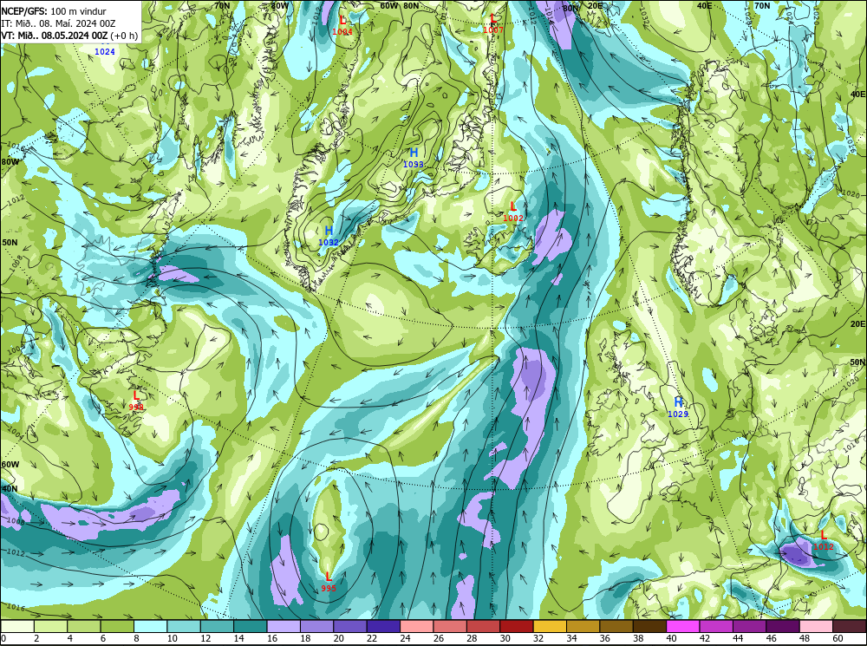This screenshot has width=867, height=646.
Task: Click the legend number 48
Action: point(804,638)
